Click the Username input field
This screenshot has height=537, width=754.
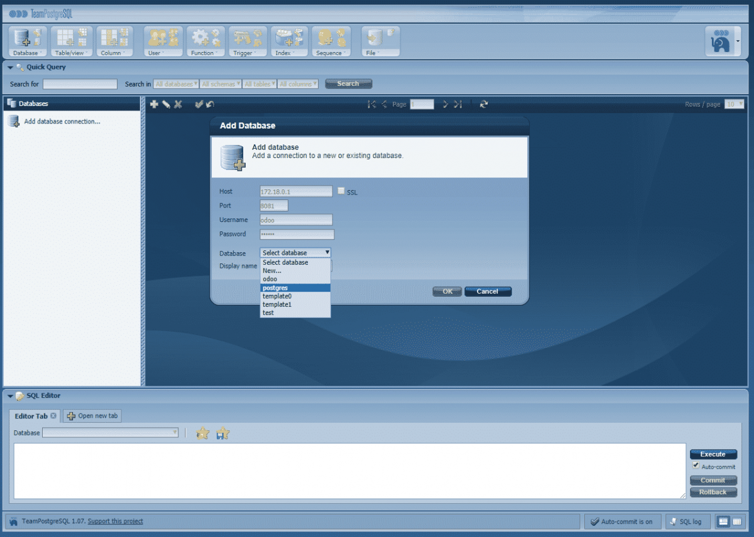[297, 220]
